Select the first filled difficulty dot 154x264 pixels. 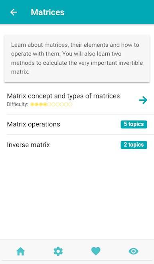(32, 104)
